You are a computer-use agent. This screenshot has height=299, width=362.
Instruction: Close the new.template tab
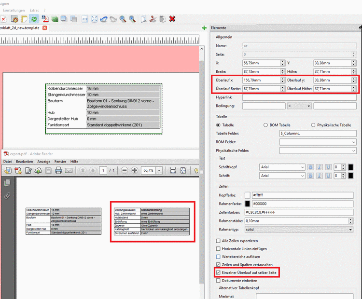click(44, 28)
